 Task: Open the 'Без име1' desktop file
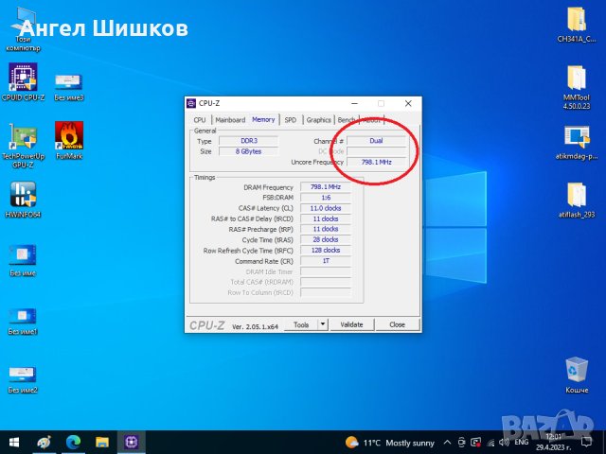[x=23, y=322]
